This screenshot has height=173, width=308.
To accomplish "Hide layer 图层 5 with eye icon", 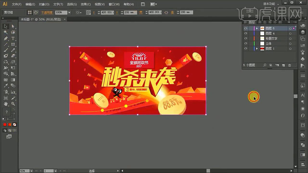I will coord(245,28).
